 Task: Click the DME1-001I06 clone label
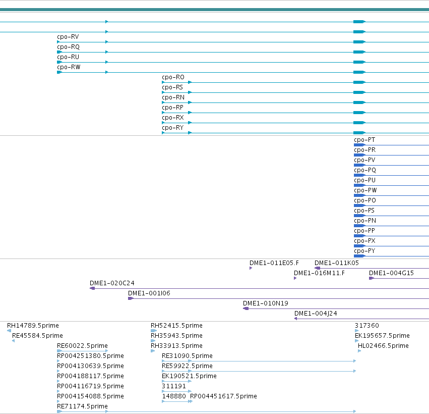coord(149,293)
